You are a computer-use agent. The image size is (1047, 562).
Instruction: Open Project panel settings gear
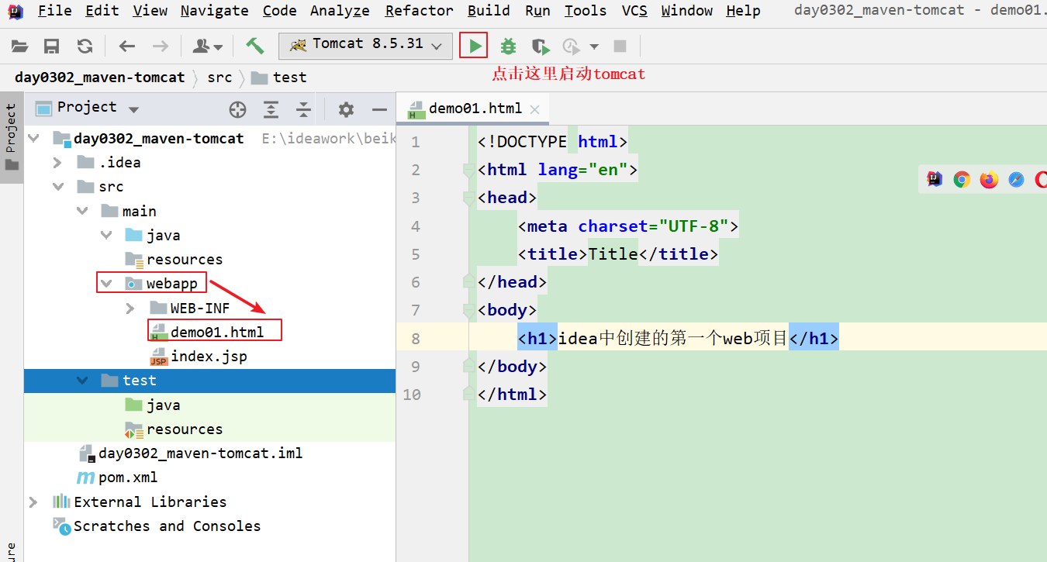point(346,109)
